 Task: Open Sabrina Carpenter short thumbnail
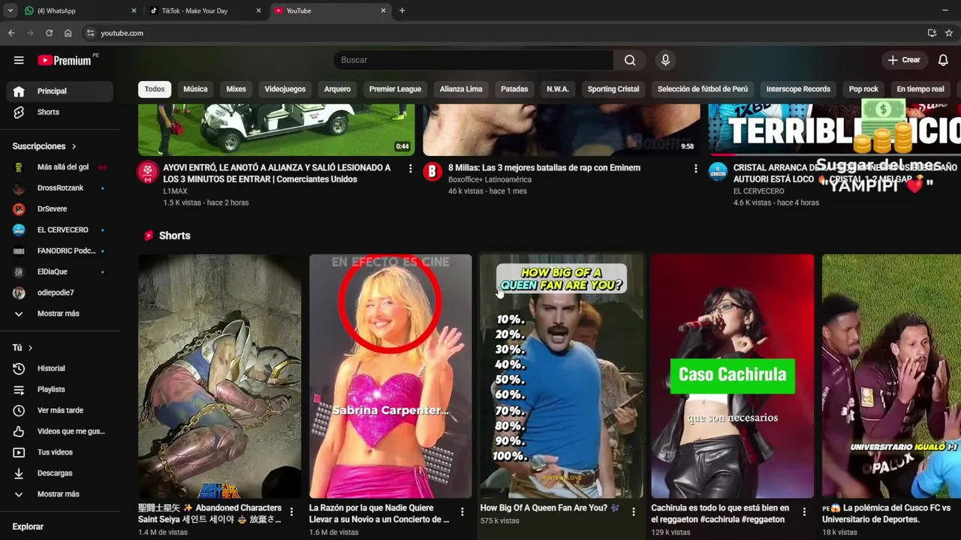390,376
